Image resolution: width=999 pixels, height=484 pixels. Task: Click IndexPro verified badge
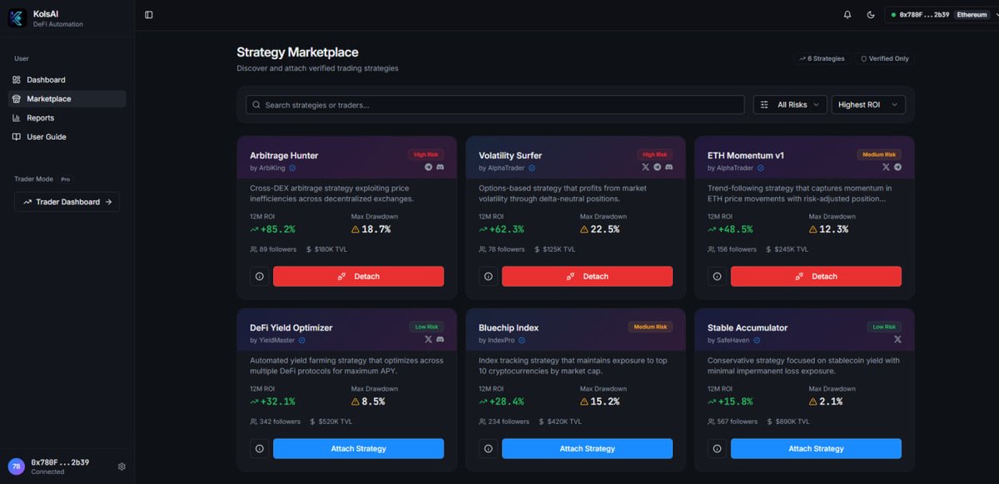click(522, 340)
